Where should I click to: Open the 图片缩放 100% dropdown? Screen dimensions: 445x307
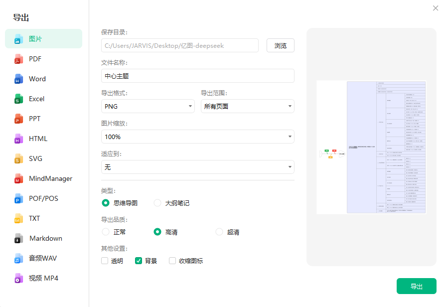[x=198, y=137]
